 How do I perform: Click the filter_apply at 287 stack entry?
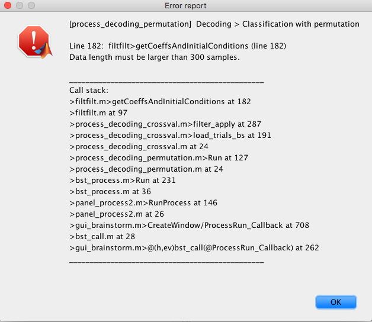(165, 124)
